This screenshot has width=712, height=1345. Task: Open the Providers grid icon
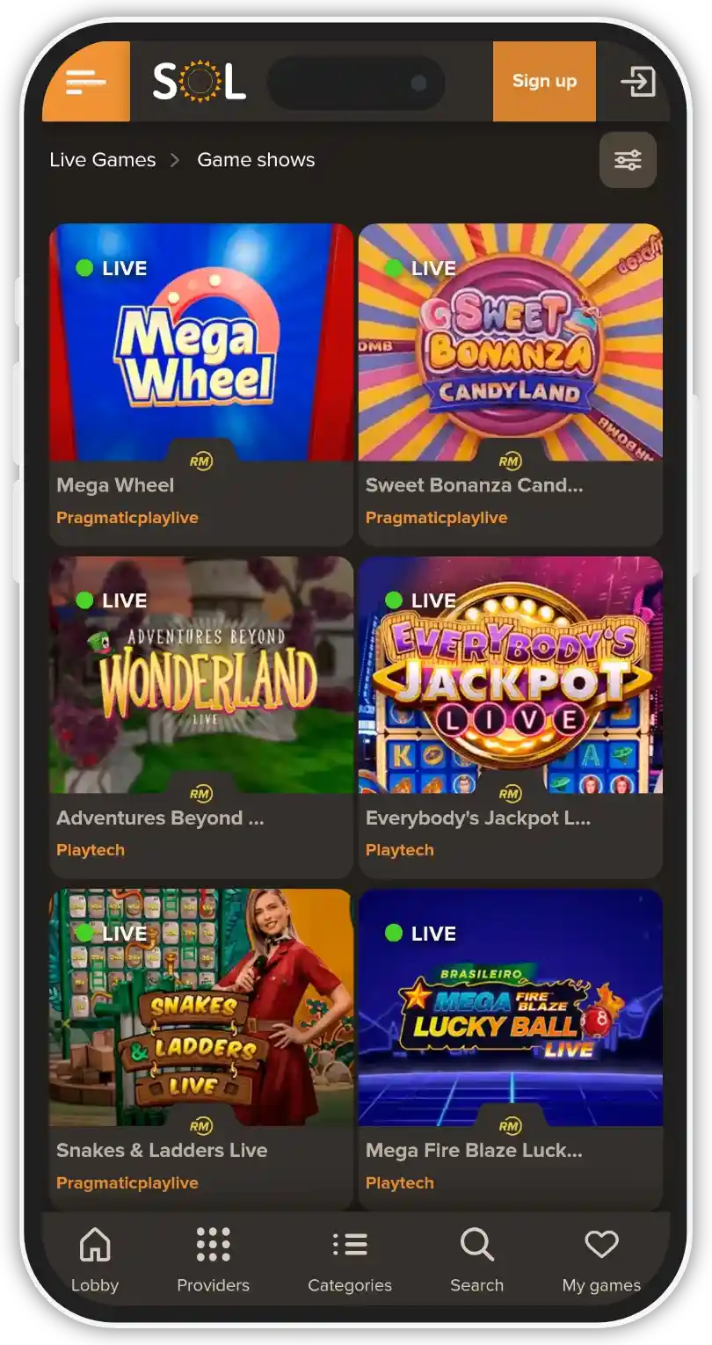[x=214, y=1245]
